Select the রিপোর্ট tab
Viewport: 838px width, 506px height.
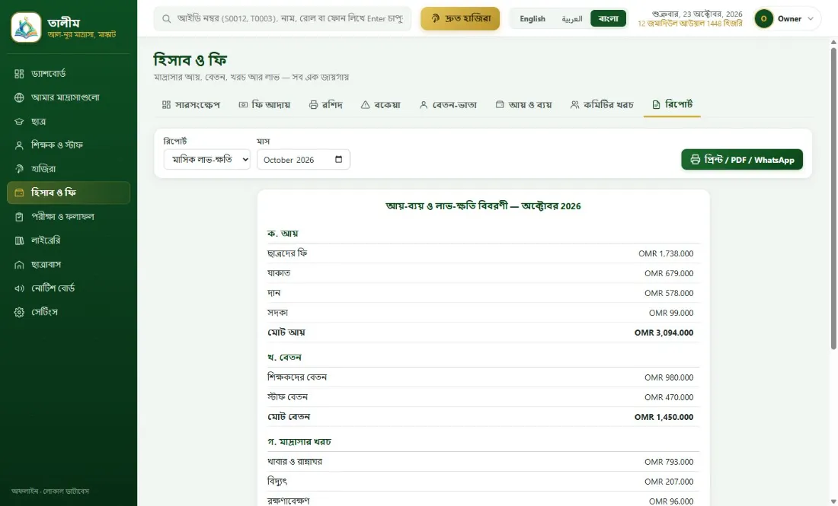pos(673,104)
